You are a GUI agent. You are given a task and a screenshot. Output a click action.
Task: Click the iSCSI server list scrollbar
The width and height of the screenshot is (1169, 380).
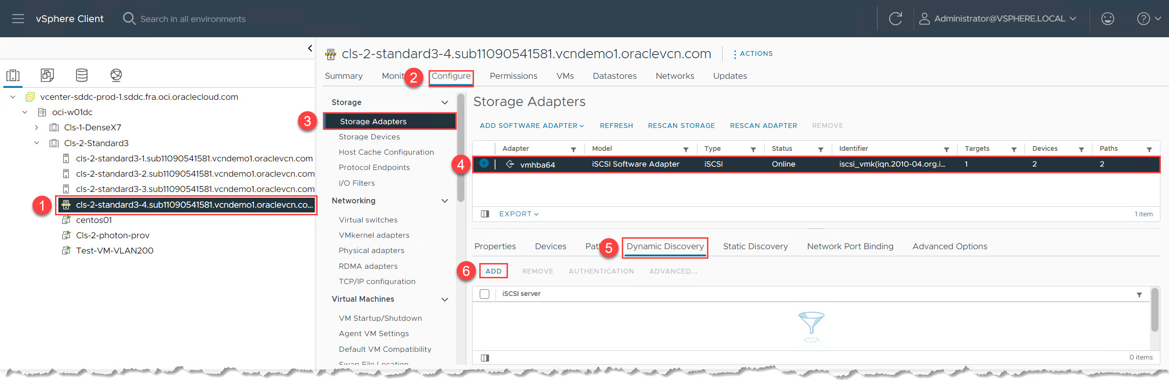[x=1155, y=309]
